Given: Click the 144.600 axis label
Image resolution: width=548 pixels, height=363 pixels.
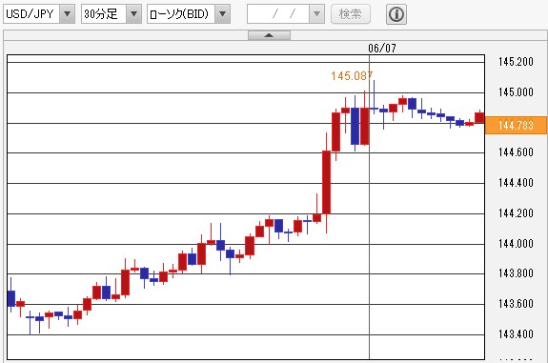Looking at the screenshot, I should point(516,152).
